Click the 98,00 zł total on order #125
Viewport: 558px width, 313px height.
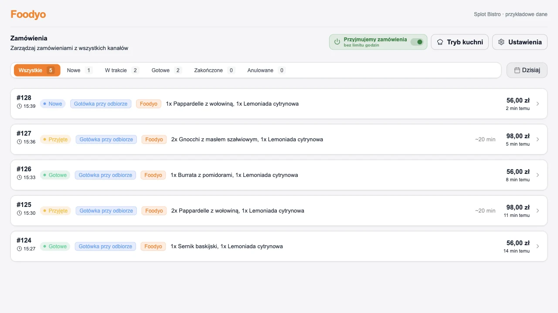[518, 207]
